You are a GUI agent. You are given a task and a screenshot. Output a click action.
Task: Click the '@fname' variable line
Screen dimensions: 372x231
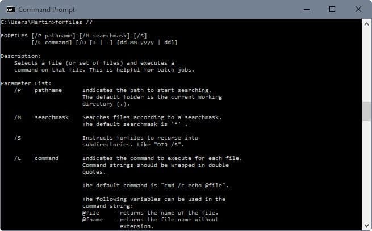coord(150,220)
